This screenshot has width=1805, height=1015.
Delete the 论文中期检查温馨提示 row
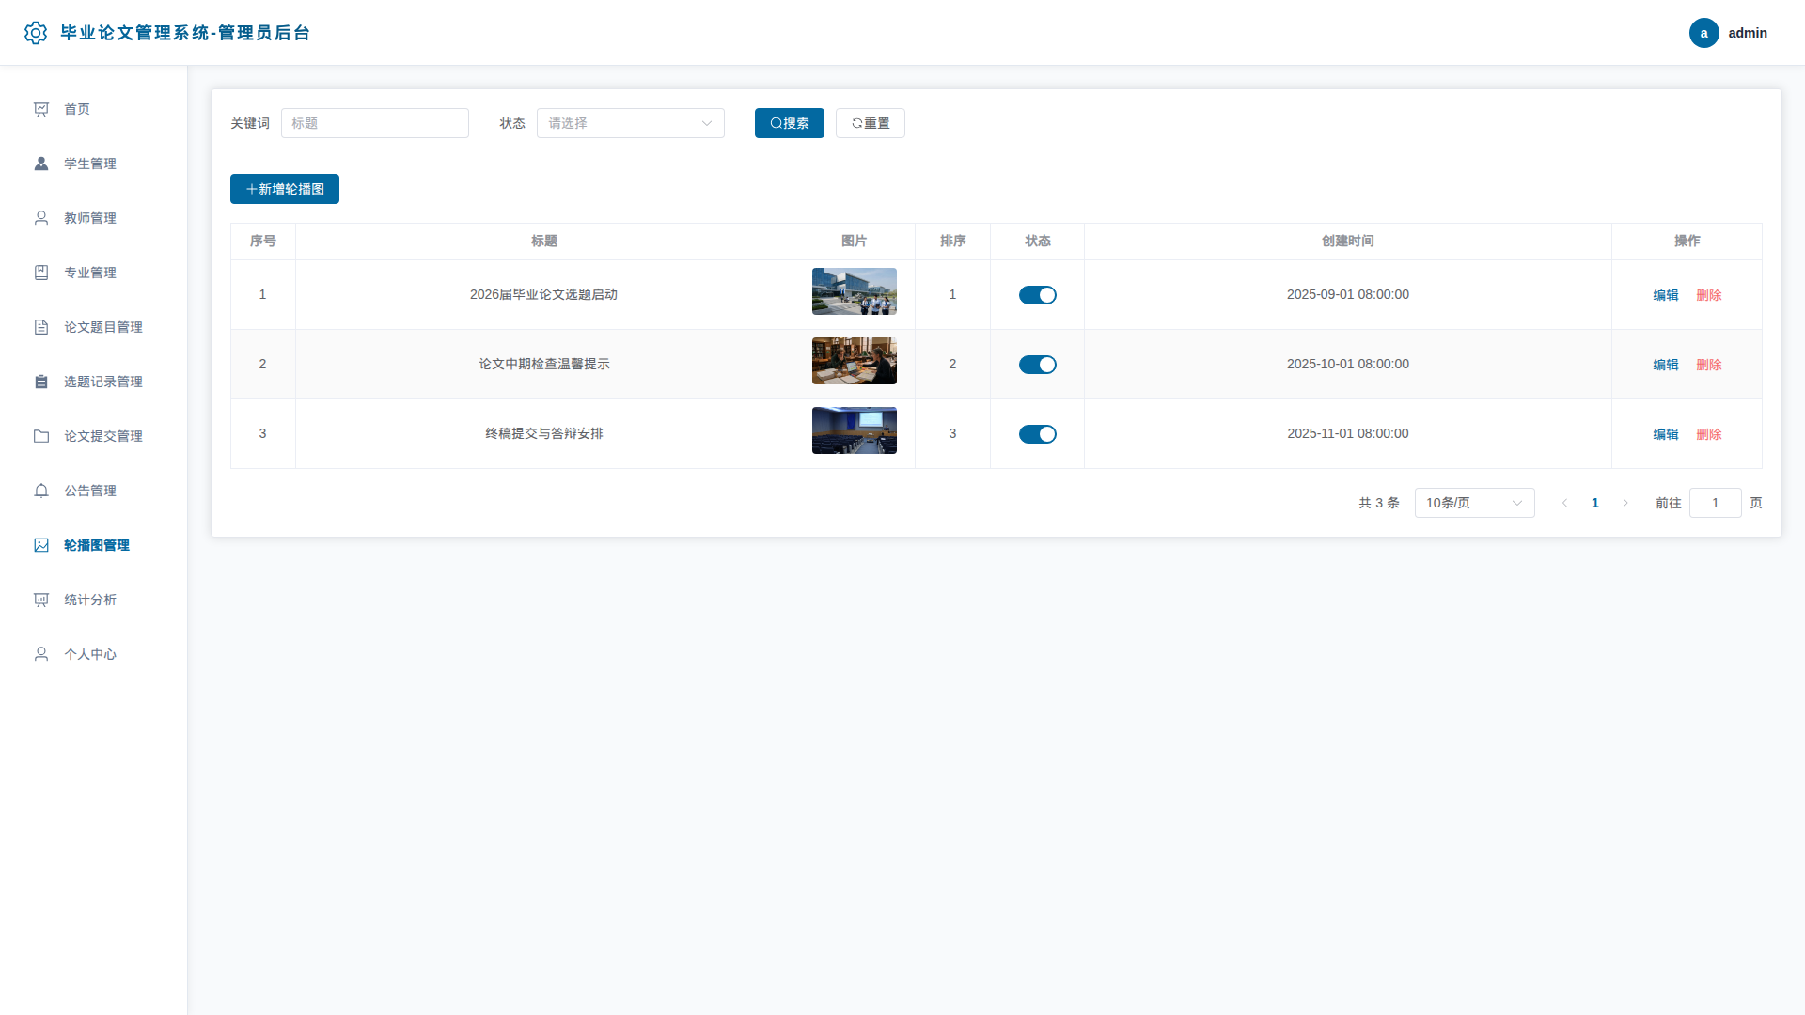point(1708,365)
